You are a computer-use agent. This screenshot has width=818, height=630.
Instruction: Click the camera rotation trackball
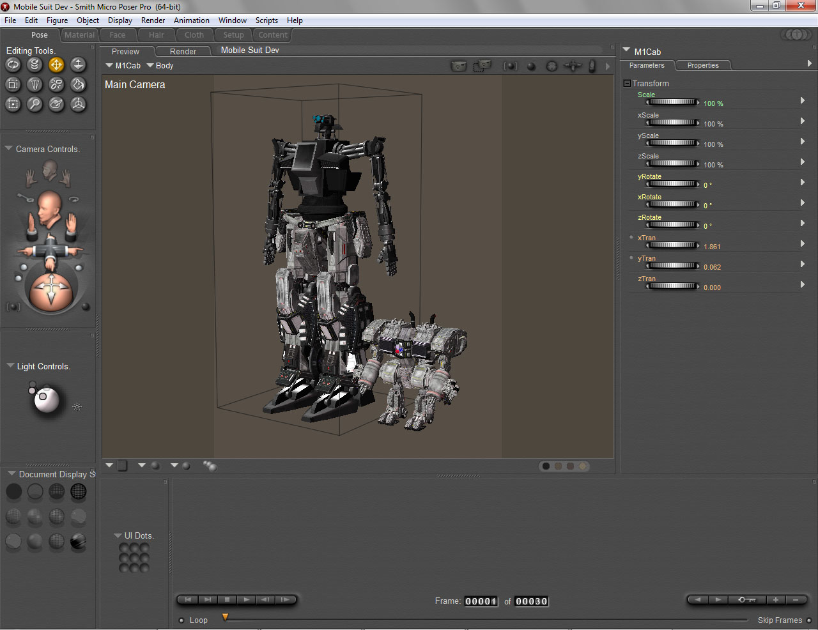point(51,291)
